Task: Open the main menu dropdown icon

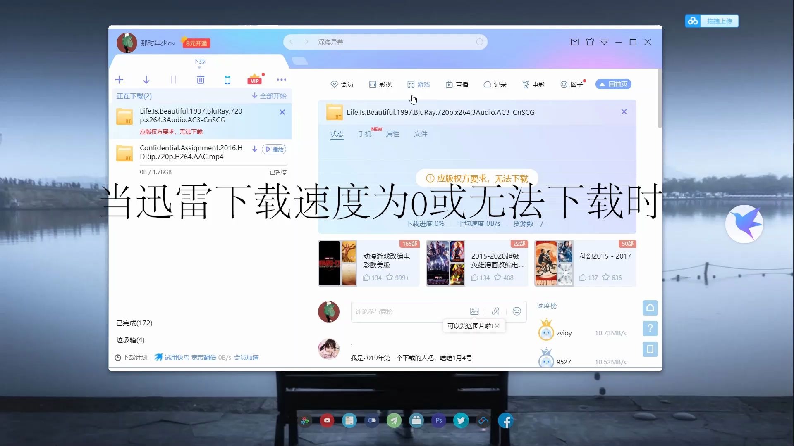Action: coord(604,42)
